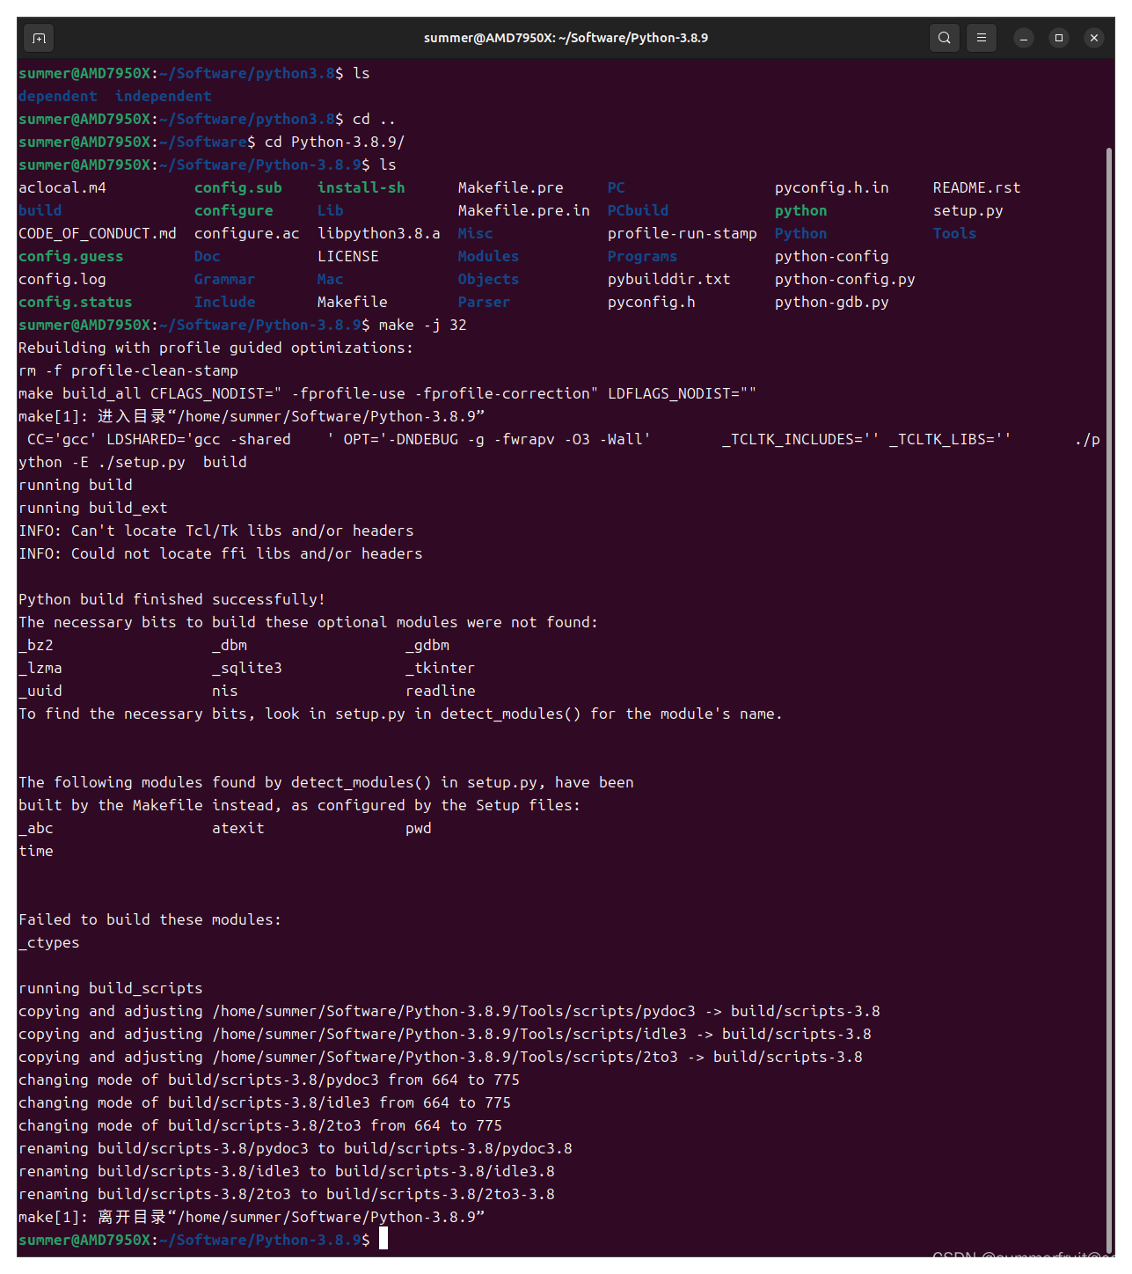Open the terminal search
This screenshot has height=1274, width=1132.
(x=945, y=38)
